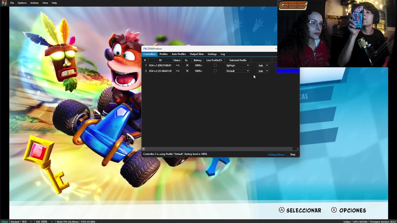Click the FIFO: 07,06% status entry
Viewport: 397px width, 223px height.
[88, 221]
